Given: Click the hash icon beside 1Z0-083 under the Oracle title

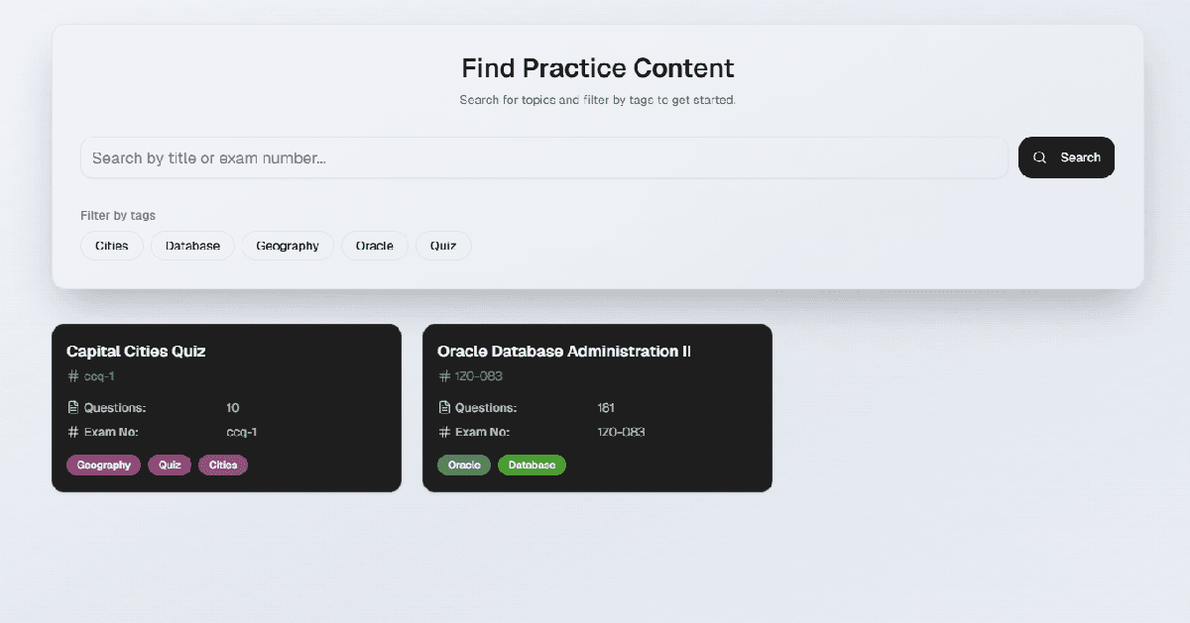Looking at the screenshot, I should pos(444,376).
